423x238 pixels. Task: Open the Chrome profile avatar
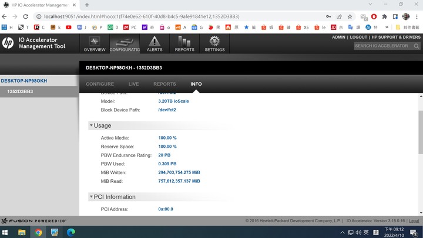[x=406, y=16]
